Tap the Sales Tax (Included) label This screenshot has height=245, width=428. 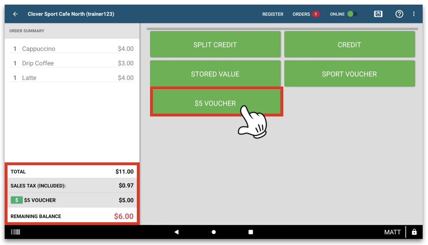click(38, 186)
